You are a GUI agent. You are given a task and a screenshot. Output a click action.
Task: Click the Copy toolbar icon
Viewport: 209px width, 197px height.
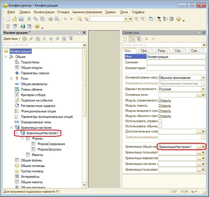tap(36, 19)
